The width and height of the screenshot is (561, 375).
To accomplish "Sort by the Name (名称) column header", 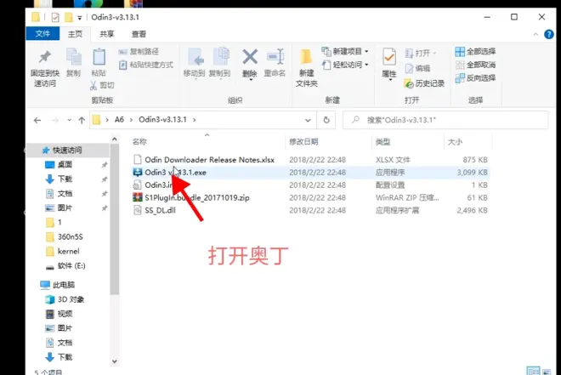I will click(139, 142).
